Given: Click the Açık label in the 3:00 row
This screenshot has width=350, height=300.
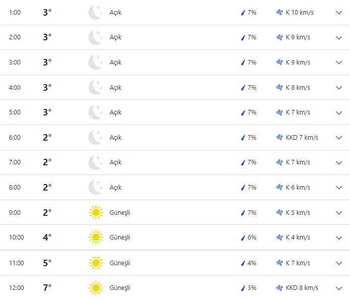Looking at the screenshot, I should click(115, 63).
